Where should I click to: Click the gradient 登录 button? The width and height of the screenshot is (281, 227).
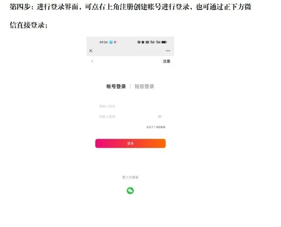point(130,143)
